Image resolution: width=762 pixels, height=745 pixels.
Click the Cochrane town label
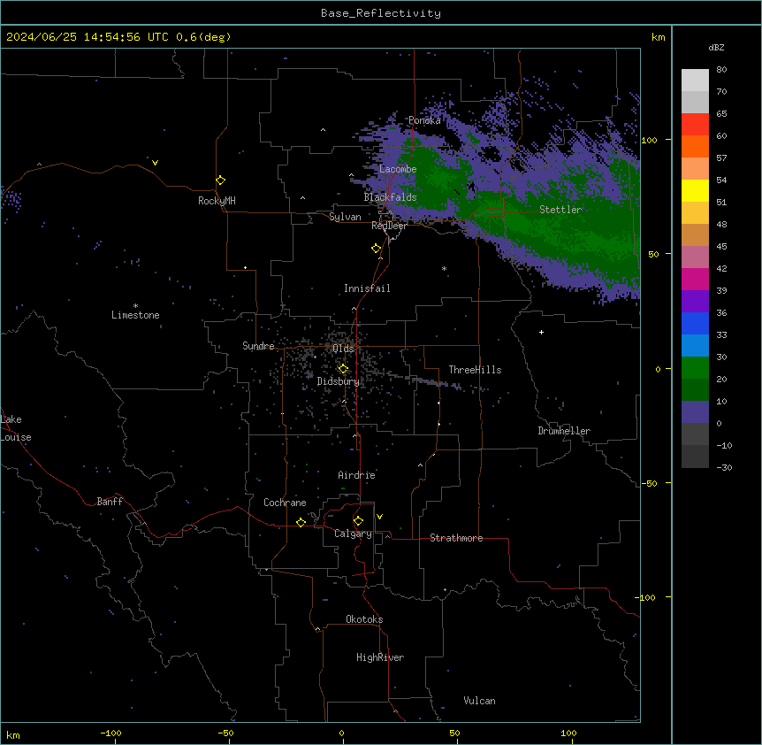[x=285, y=503]
